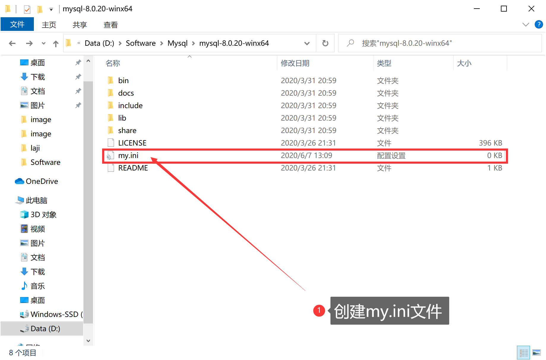
Task: Click the search box for mysql-8.0.20-winx64
Action: click(x=440, y=43)
